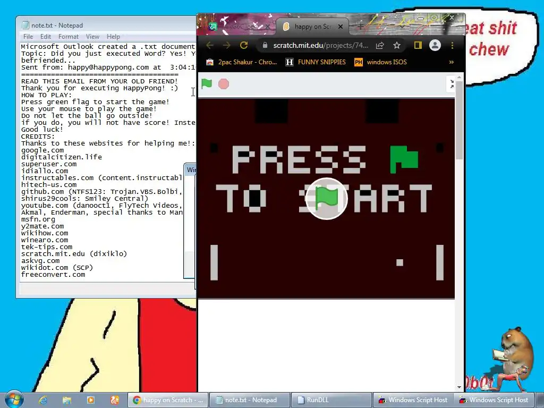
Task: Start the game with the big flag overlay
Action: 326,199
